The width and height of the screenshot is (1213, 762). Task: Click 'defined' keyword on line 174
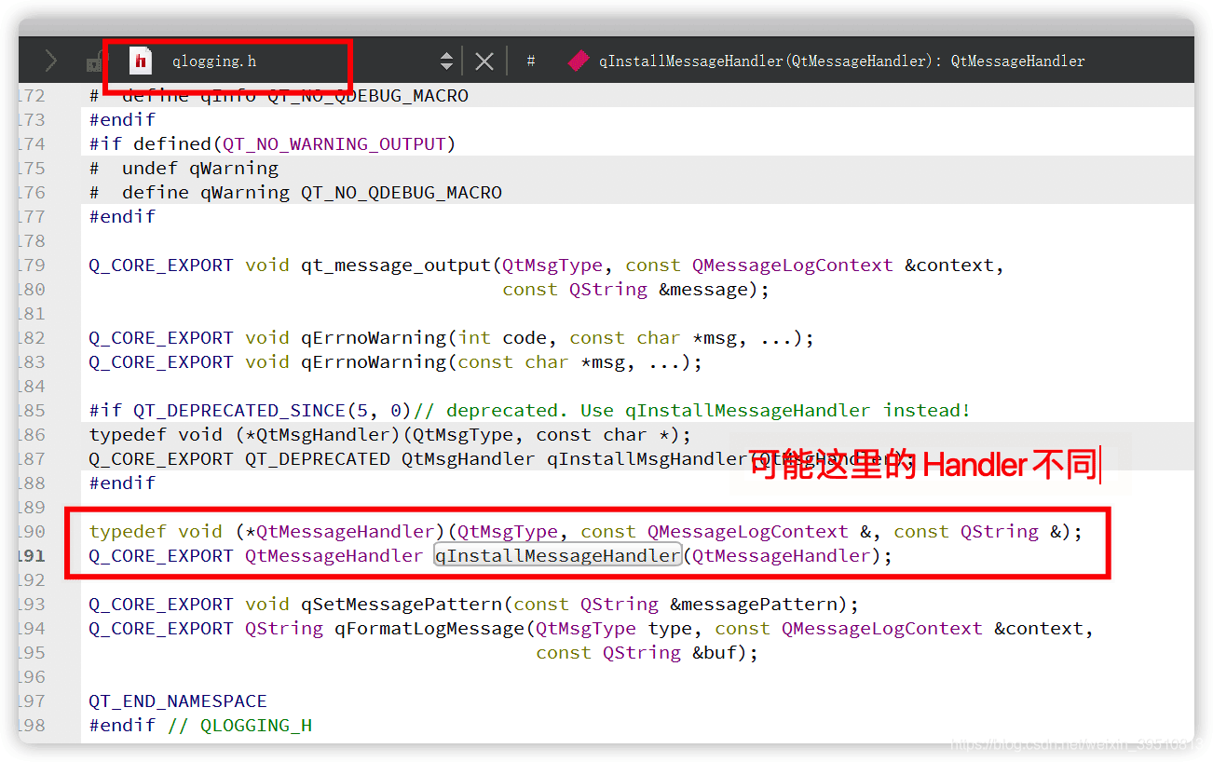coord(172,144)
